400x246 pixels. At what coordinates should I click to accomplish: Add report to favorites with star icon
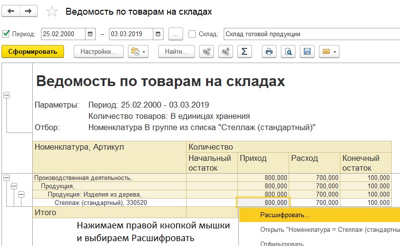click(x=52, y=12)
